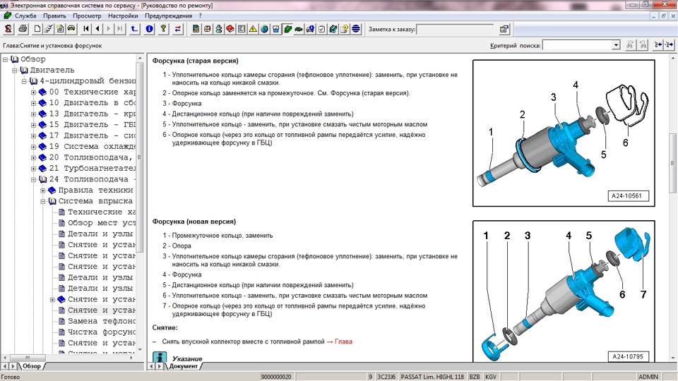Expand the '21 Турбонагнетате' tree node
Viewport: 678px width, 381px height.
pos(33,169)
